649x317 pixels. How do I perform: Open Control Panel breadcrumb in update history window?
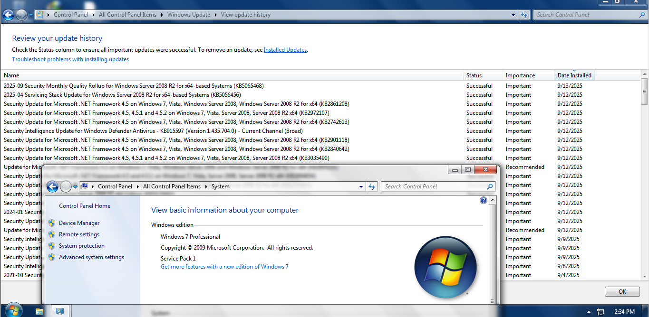71,15
